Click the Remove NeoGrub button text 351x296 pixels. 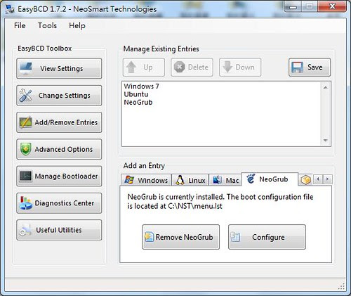pyautogui.click(x=185, y=237)
